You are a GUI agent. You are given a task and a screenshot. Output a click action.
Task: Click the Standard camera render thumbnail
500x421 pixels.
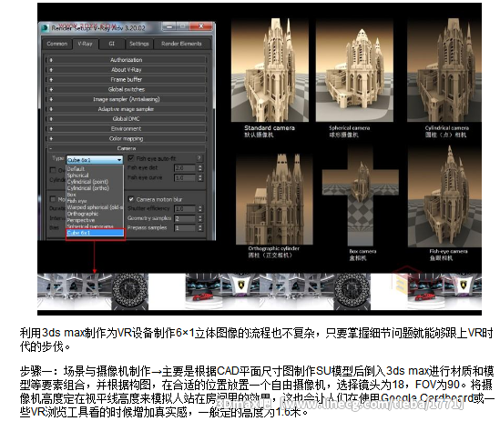tap(270, 70)
